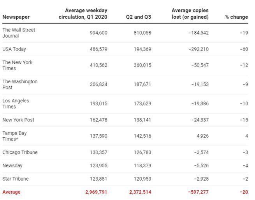Click the Newspaper column header
The width and height of the screenshot is (255, 200).
(x=16, y=17)
